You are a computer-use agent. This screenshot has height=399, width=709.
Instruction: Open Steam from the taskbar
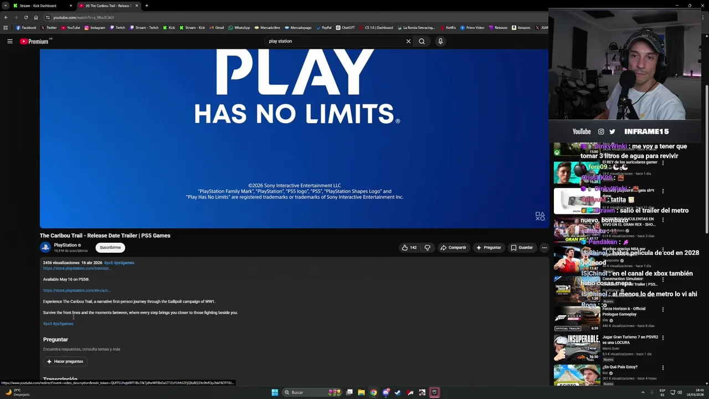click(398, 392)
